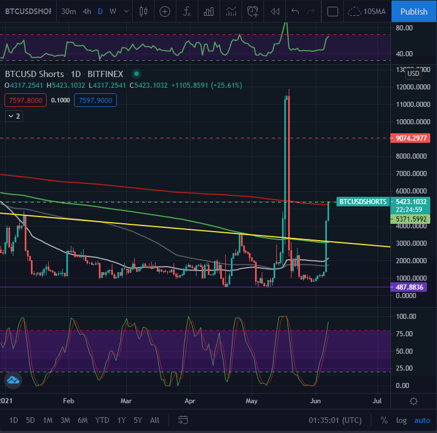Set date range to 3M
Image resolution: width=437 pixels, height=433 pixels.
coord(65,420)
